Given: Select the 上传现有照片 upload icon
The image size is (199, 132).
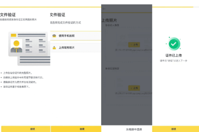Looking at the screenshot, I should (x=54, y=48).
